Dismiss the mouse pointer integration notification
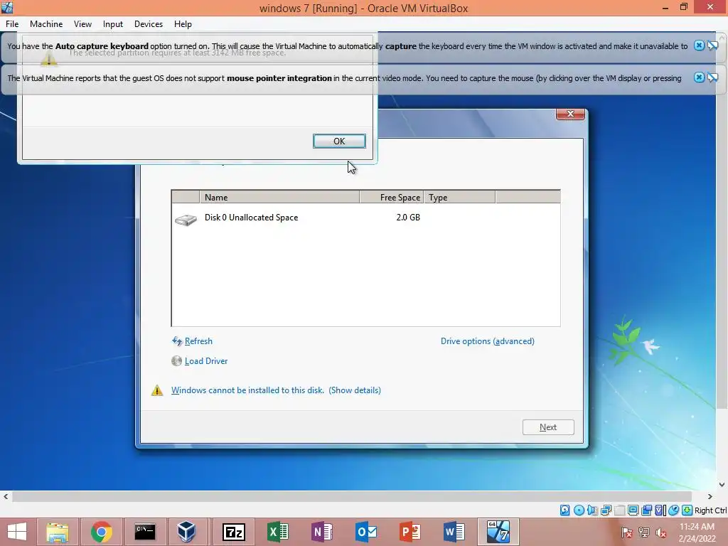Viewport: 728px width, 546px height. coord(699,77)
